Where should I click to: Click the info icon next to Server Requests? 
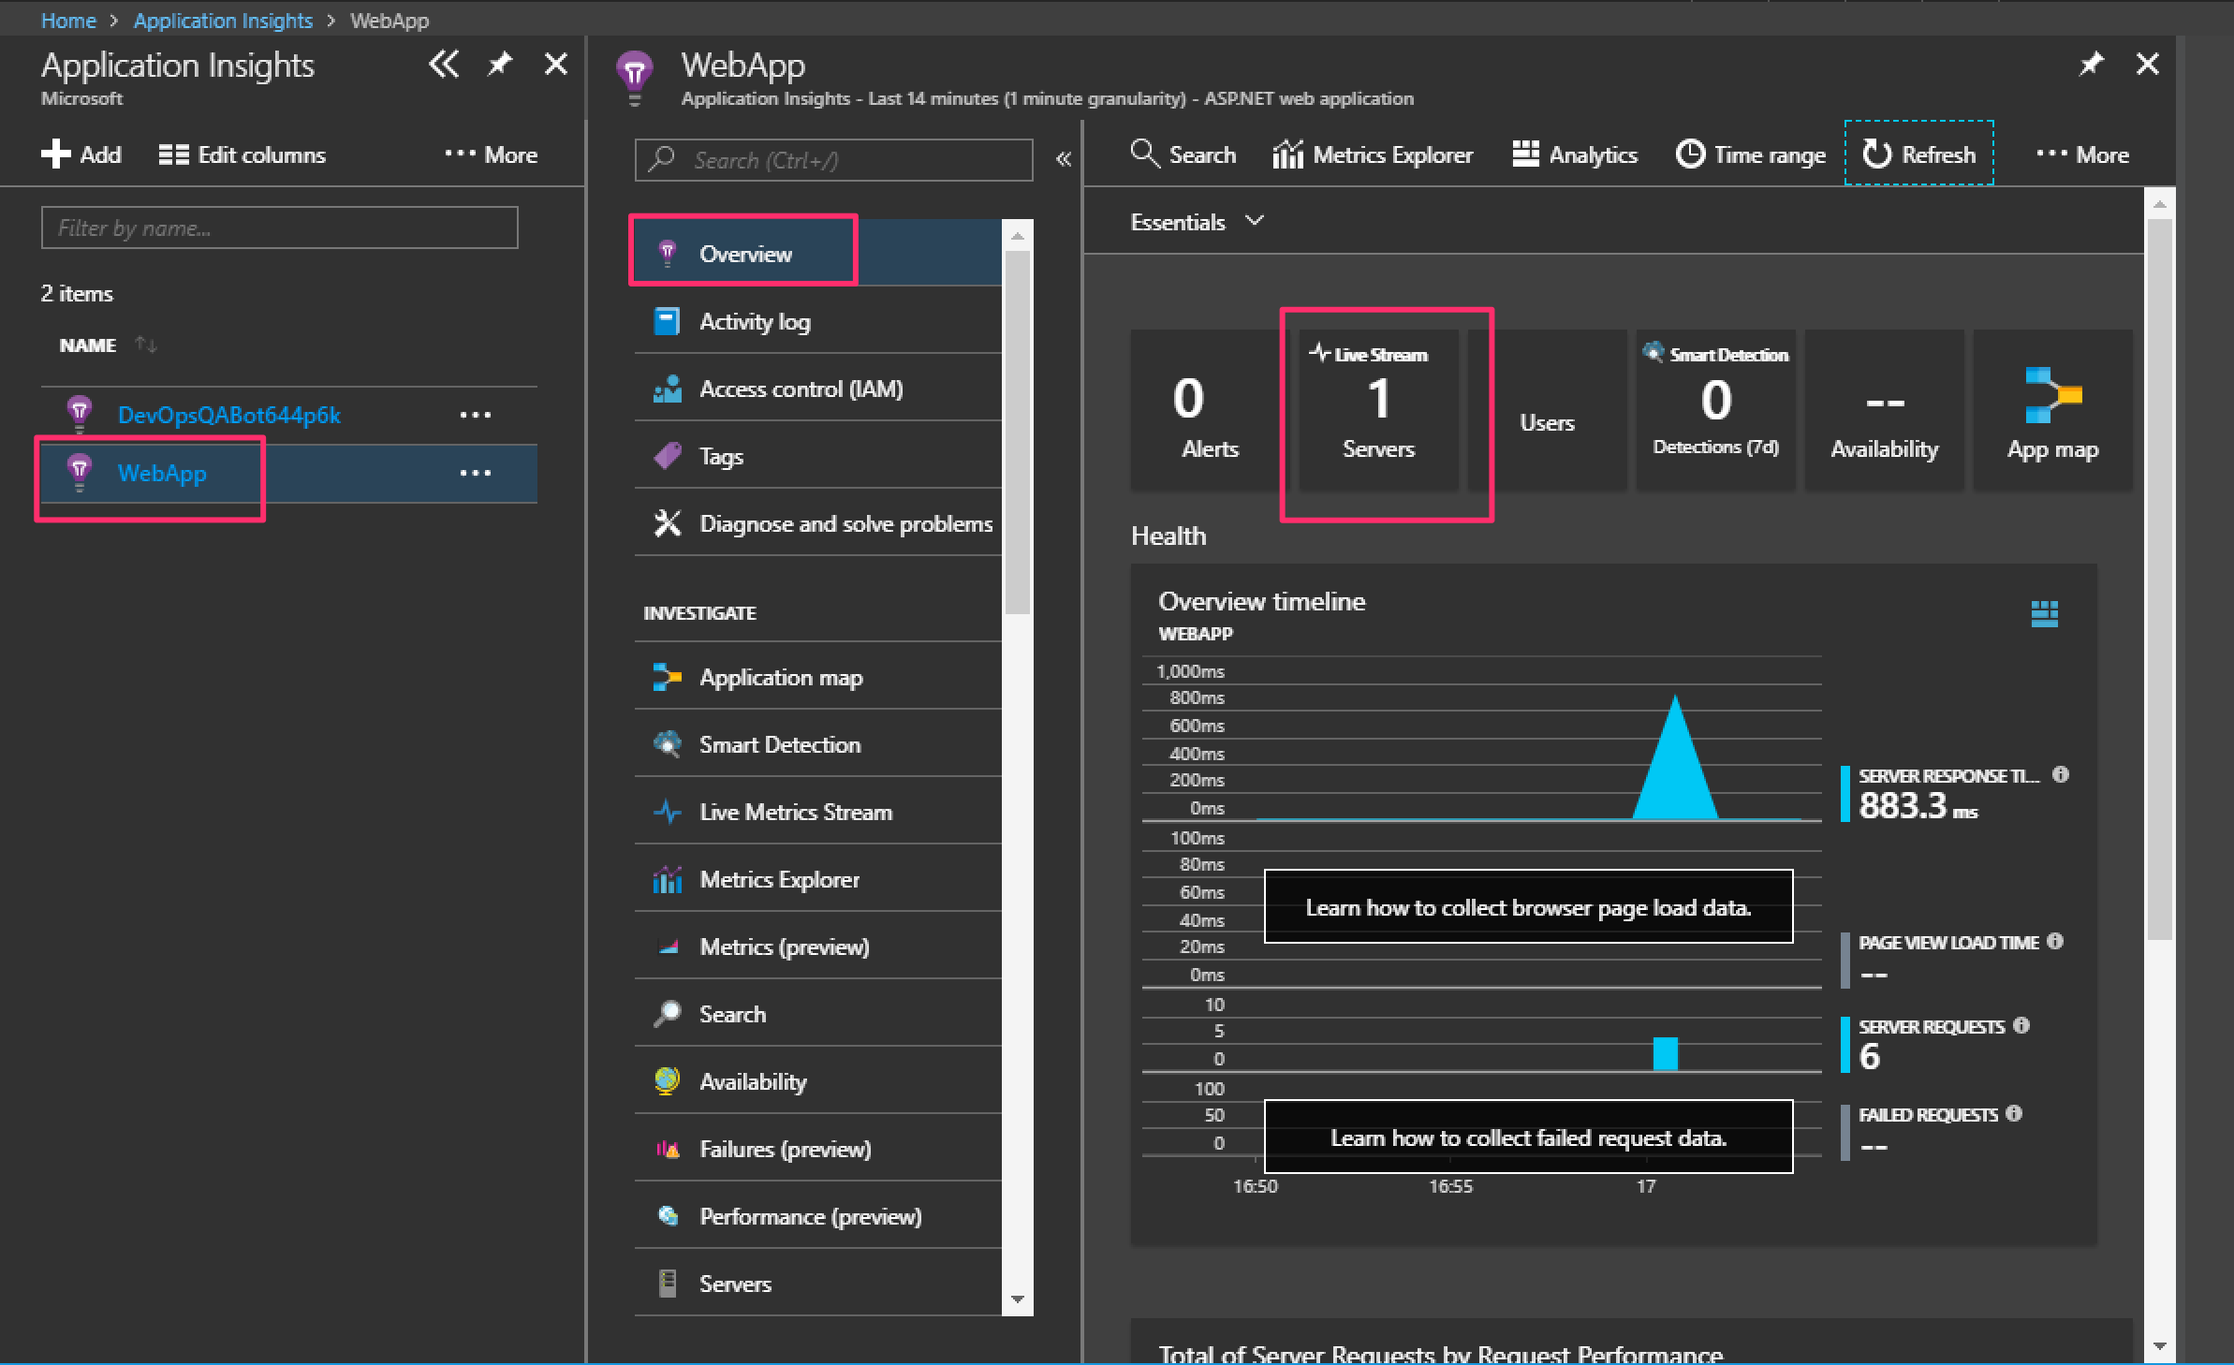tap(2021, 1025)
